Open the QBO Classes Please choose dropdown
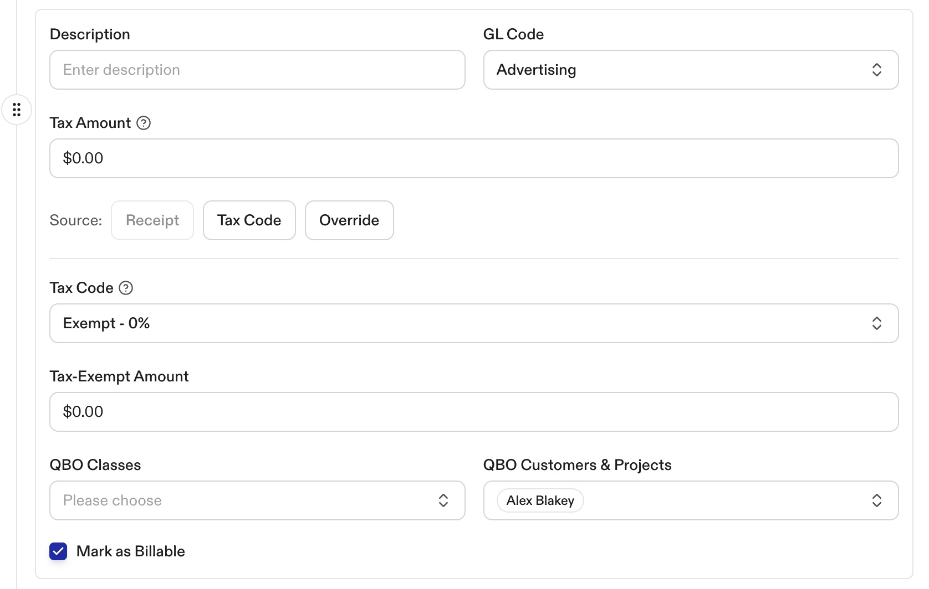The width and height of the screenshot is (929, 589). pos(257,500)
